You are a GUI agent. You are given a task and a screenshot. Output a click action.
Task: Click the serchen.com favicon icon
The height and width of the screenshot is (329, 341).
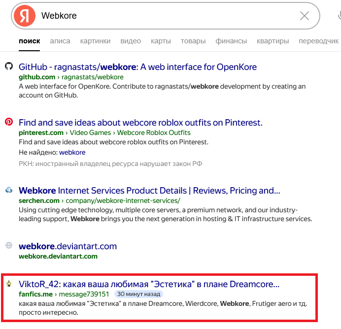coord(8,190)
